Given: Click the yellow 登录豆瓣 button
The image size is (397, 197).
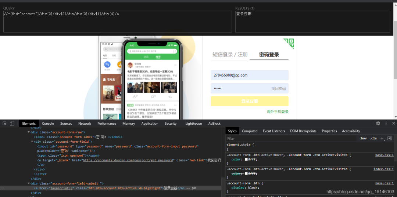Looking at the screenshot, I should pyautogui.click(x=249, y=101).
